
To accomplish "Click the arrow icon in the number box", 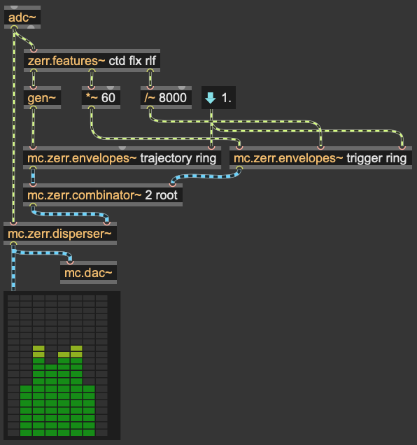I will point(211,98).
